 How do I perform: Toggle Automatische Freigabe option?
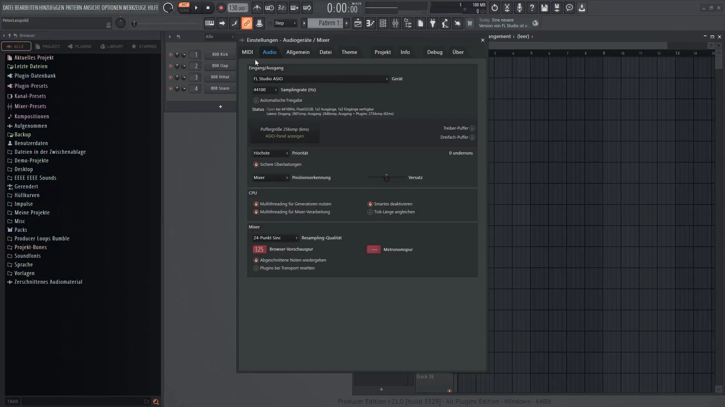(x=256, y=100)
